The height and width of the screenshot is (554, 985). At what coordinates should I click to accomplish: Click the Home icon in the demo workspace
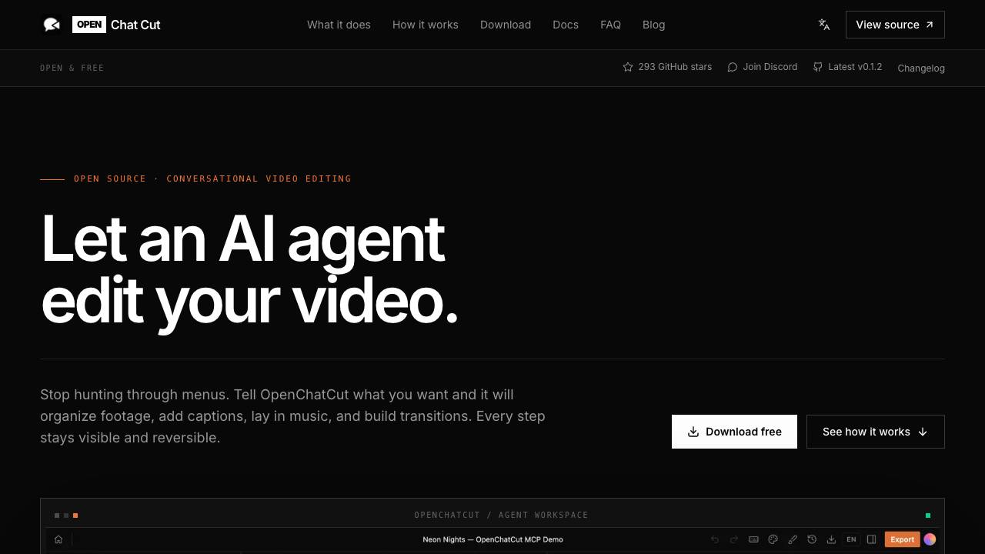[x=58, y=539]
